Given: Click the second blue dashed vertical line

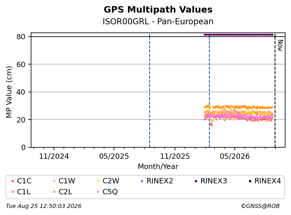Looking at the screenshot, I should click(209, 91).
